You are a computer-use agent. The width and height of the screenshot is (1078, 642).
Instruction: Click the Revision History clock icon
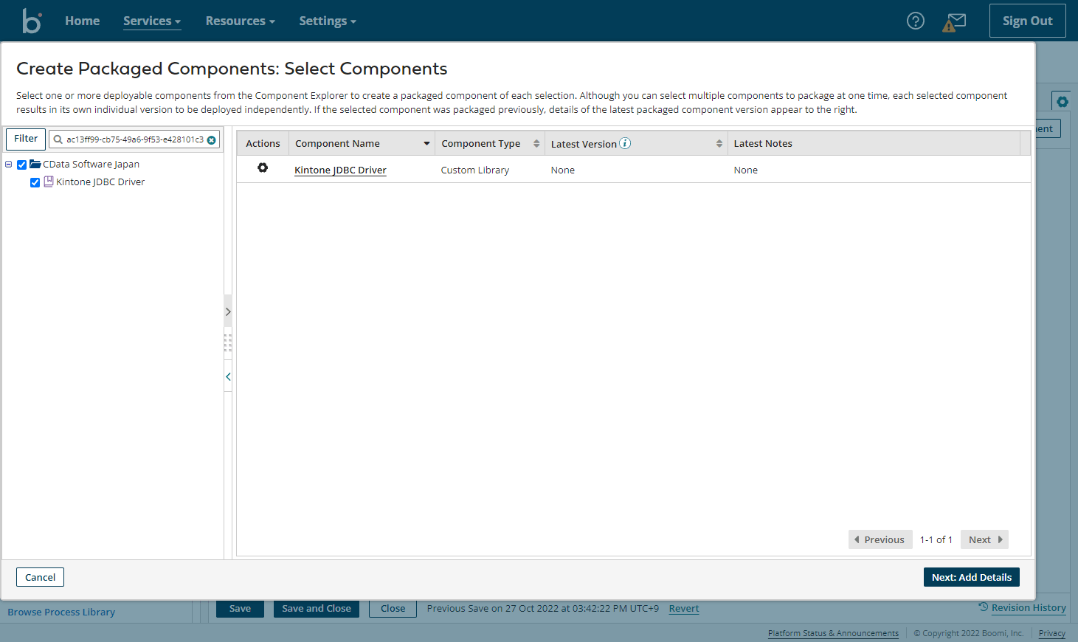coord(984,607)
